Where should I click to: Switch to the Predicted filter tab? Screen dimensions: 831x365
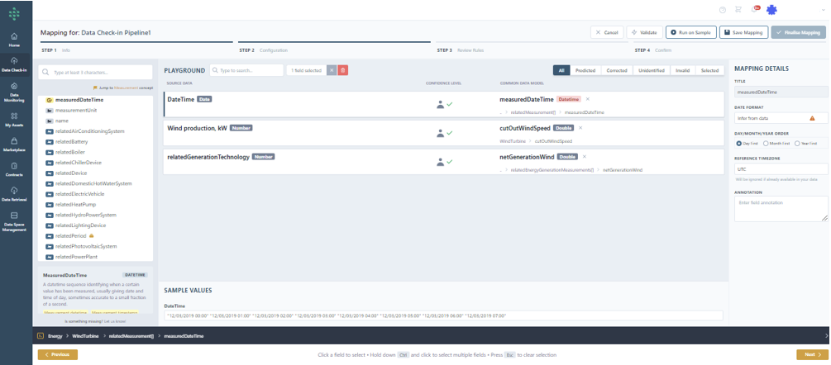point(585,71)
